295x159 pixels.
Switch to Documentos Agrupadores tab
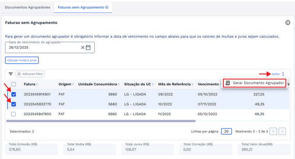[x=27, y=7]
